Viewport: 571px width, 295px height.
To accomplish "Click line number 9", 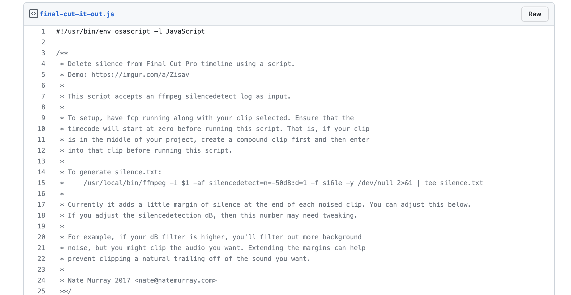I will [x=43, y=118].
